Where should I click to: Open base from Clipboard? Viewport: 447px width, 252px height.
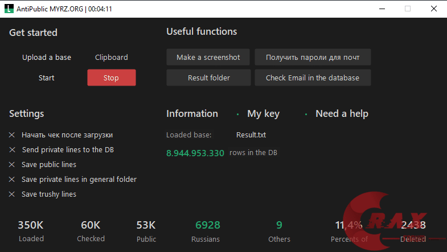click(111, 58)
